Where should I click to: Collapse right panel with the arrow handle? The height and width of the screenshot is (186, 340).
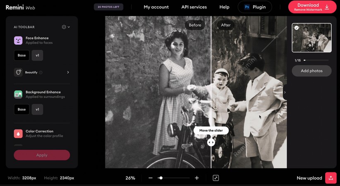(285, 92)
